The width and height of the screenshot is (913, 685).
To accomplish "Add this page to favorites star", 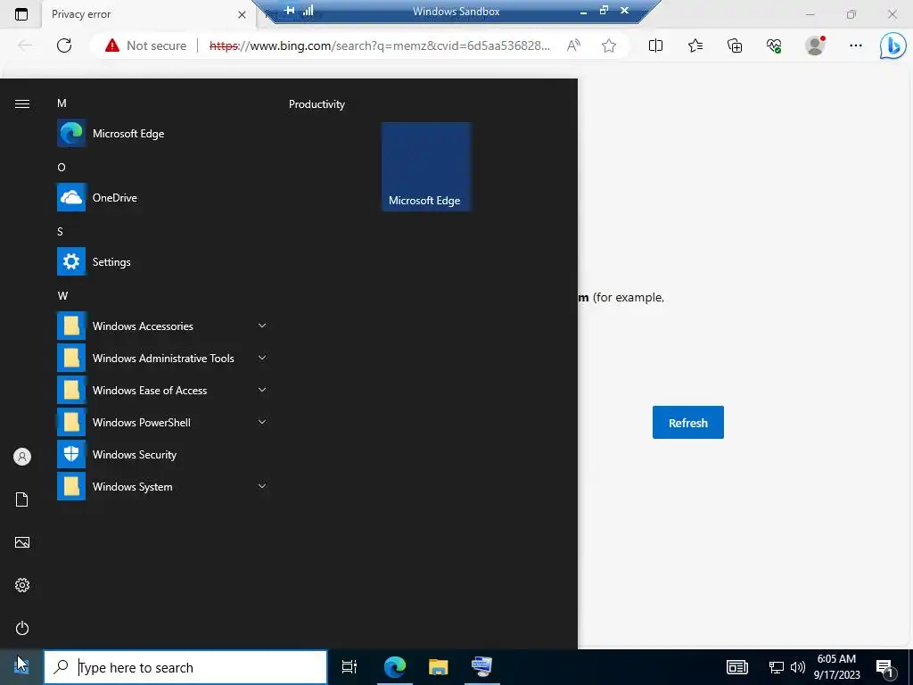I will coord(608,45).
